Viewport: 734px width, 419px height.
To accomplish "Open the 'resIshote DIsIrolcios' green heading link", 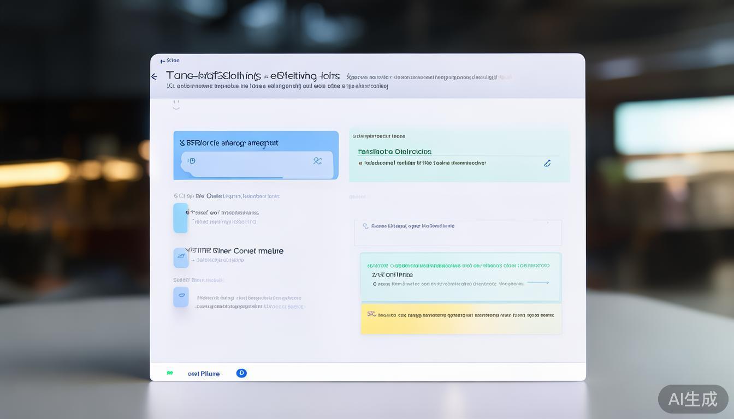I will point(394,152).
